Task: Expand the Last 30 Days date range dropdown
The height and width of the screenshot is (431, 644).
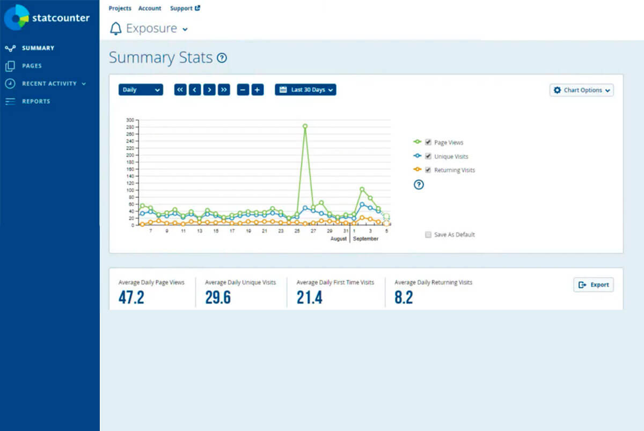Action: click(305, 90)
